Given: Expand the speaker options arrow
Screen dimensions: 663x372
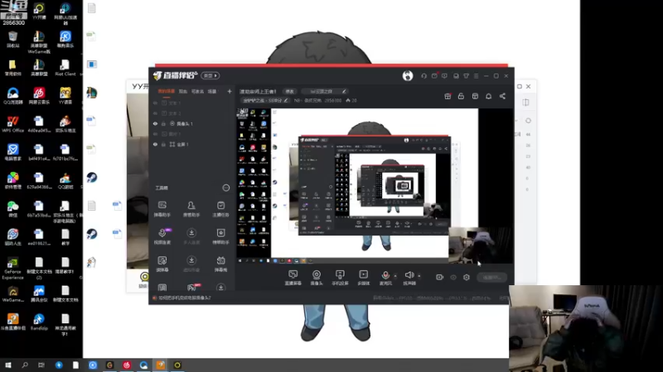Looking at the screenshot, I should click(419, 276).
